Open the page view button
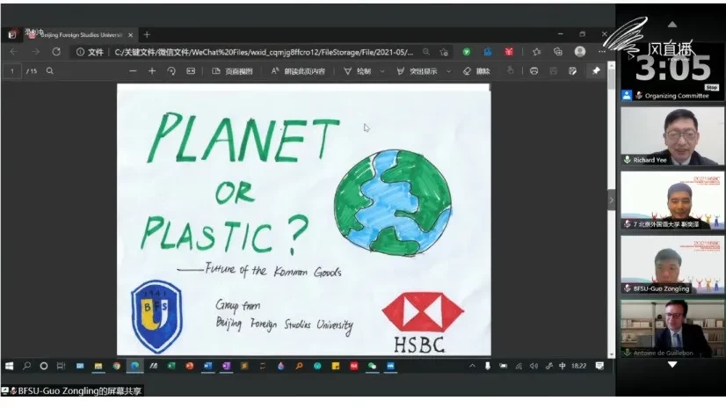Image resolution: width=726 pixels, height=408 pixels. coord(232,71)
